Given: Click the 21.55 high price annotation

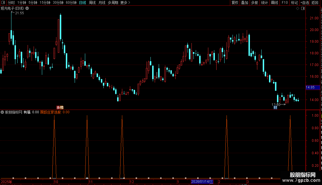Looking at the screenshot, I should click(19, 13).
